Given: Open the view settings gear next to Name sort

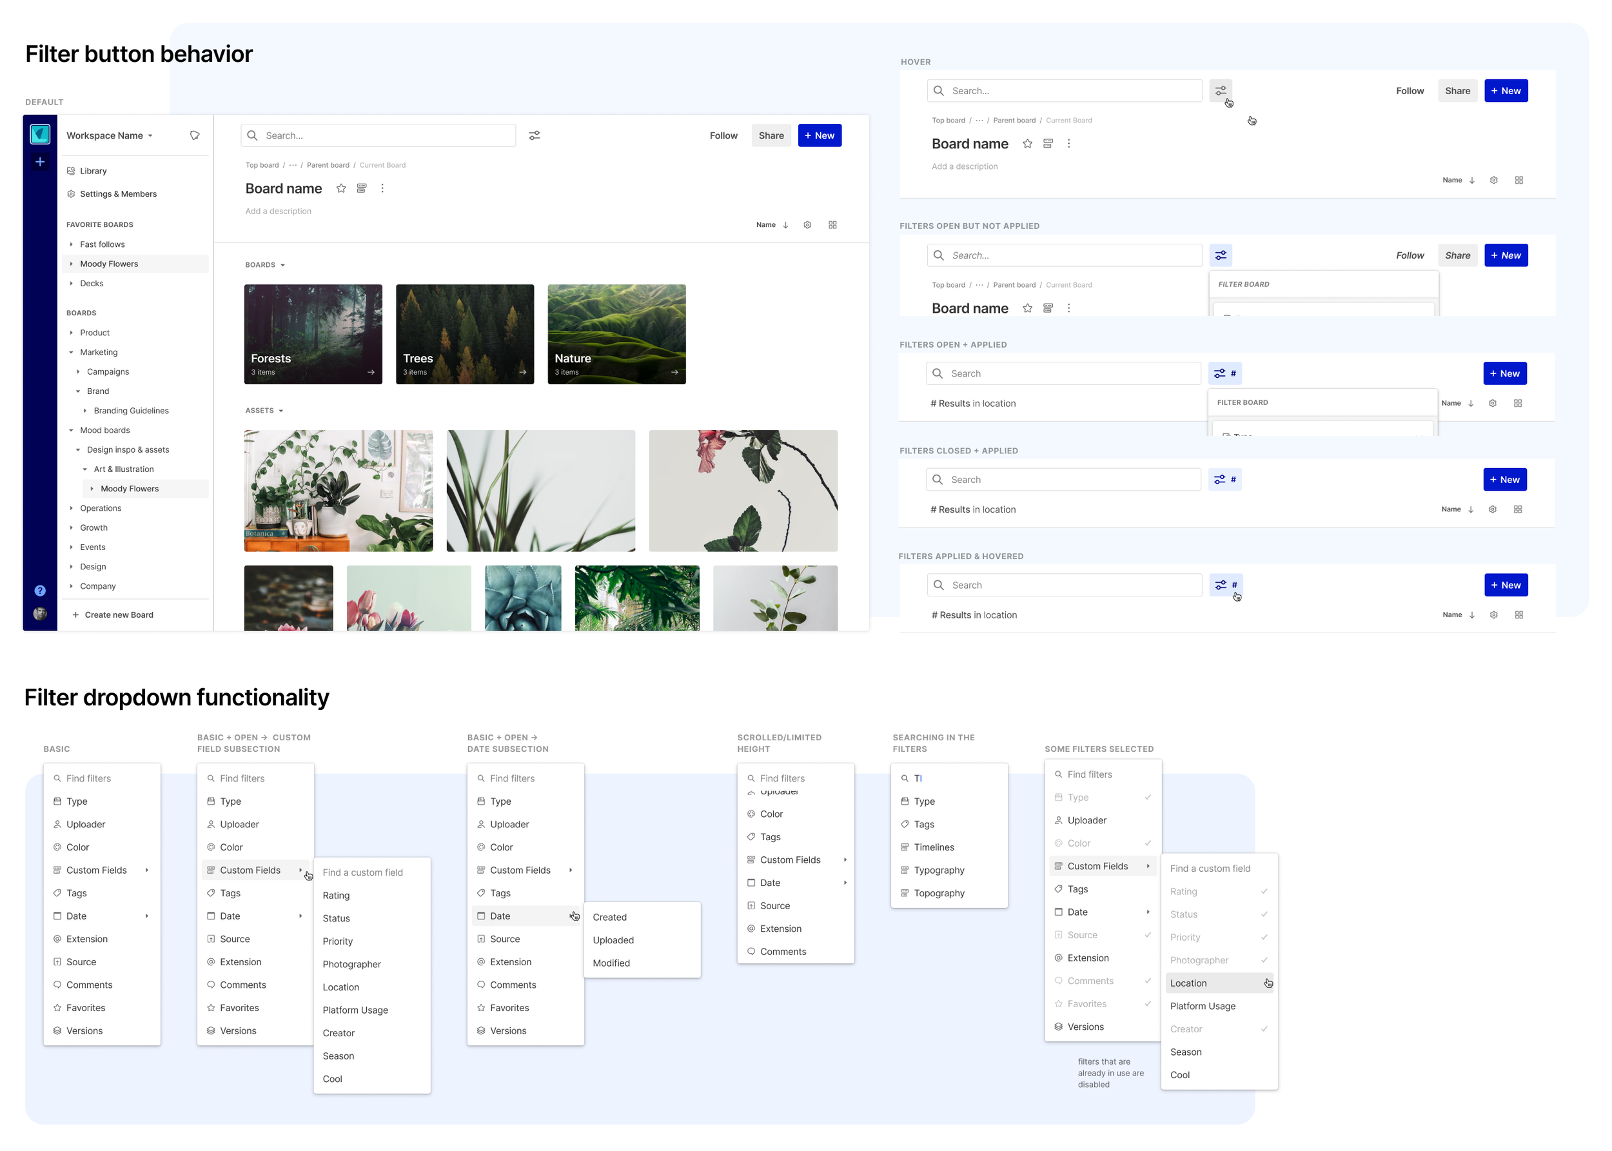Looking at the screenshot, I should [807, 224].
